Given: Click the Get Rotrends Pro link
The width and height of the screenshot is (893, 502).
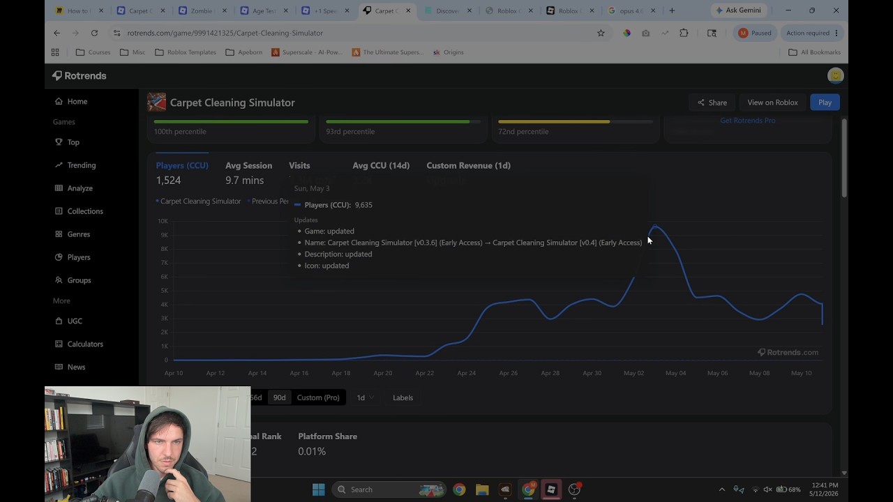Looking at the screenshot, I should [747, 121].
